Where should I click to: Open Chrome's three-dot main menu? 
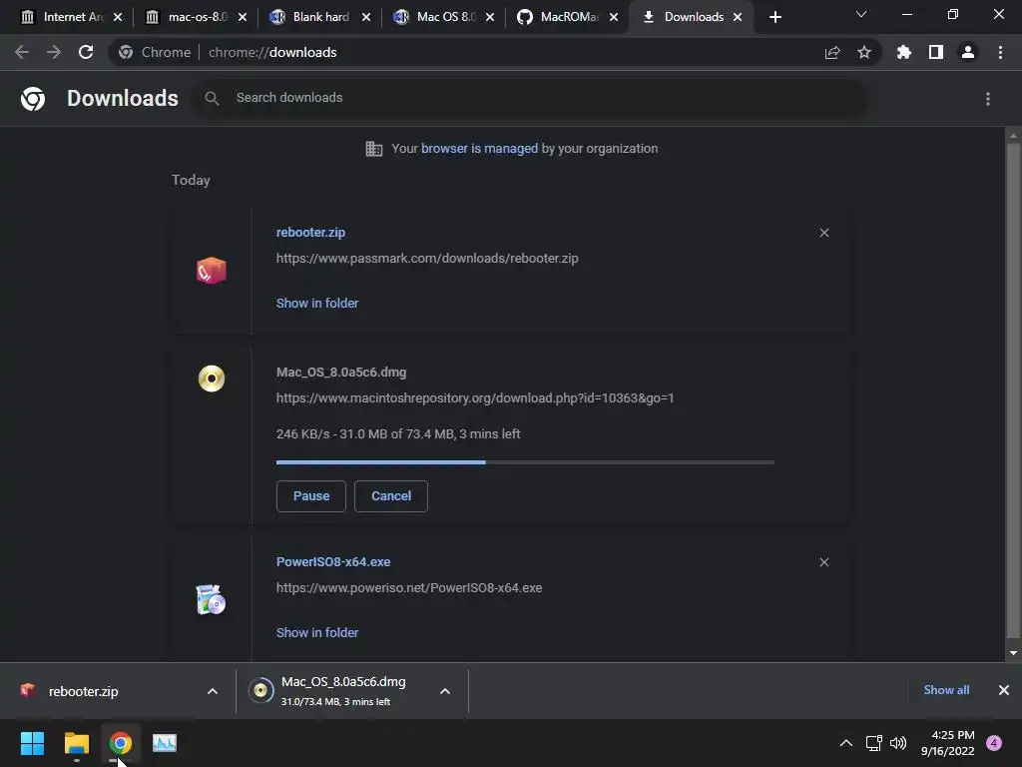click(x=1000, y=52)
